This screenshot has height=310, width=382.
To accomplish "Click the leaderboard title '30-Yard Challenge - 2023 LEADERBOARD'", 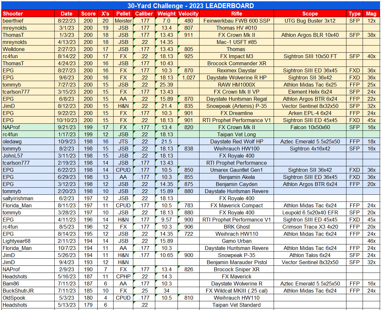I will point(191,5).
